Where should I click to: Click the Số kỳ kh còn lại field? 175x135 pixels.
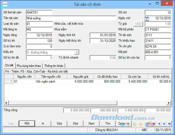click(158, 58)
